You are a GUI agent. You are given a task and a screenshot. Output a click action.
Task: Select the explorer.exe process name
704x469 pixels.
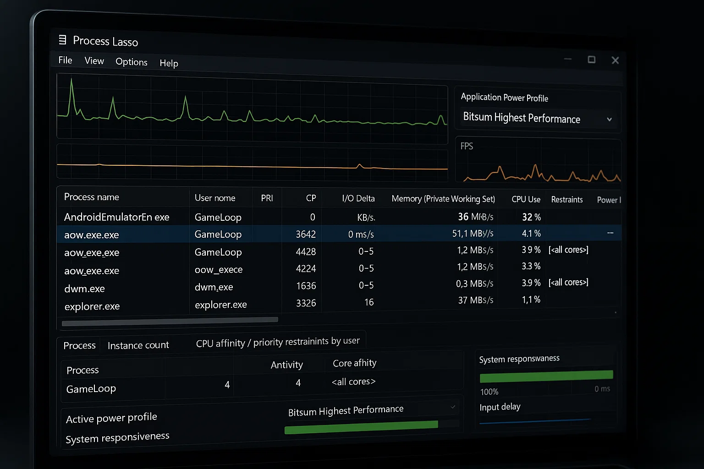coord(92,306)
